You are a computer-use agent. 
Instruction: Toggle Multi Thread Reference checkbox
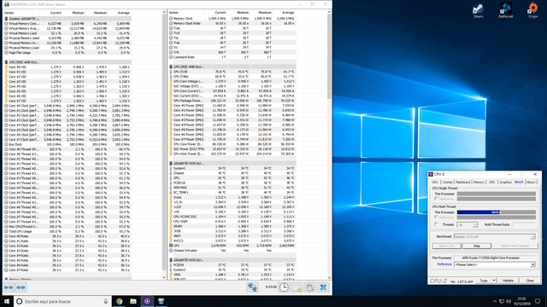(x=437, y=217)
